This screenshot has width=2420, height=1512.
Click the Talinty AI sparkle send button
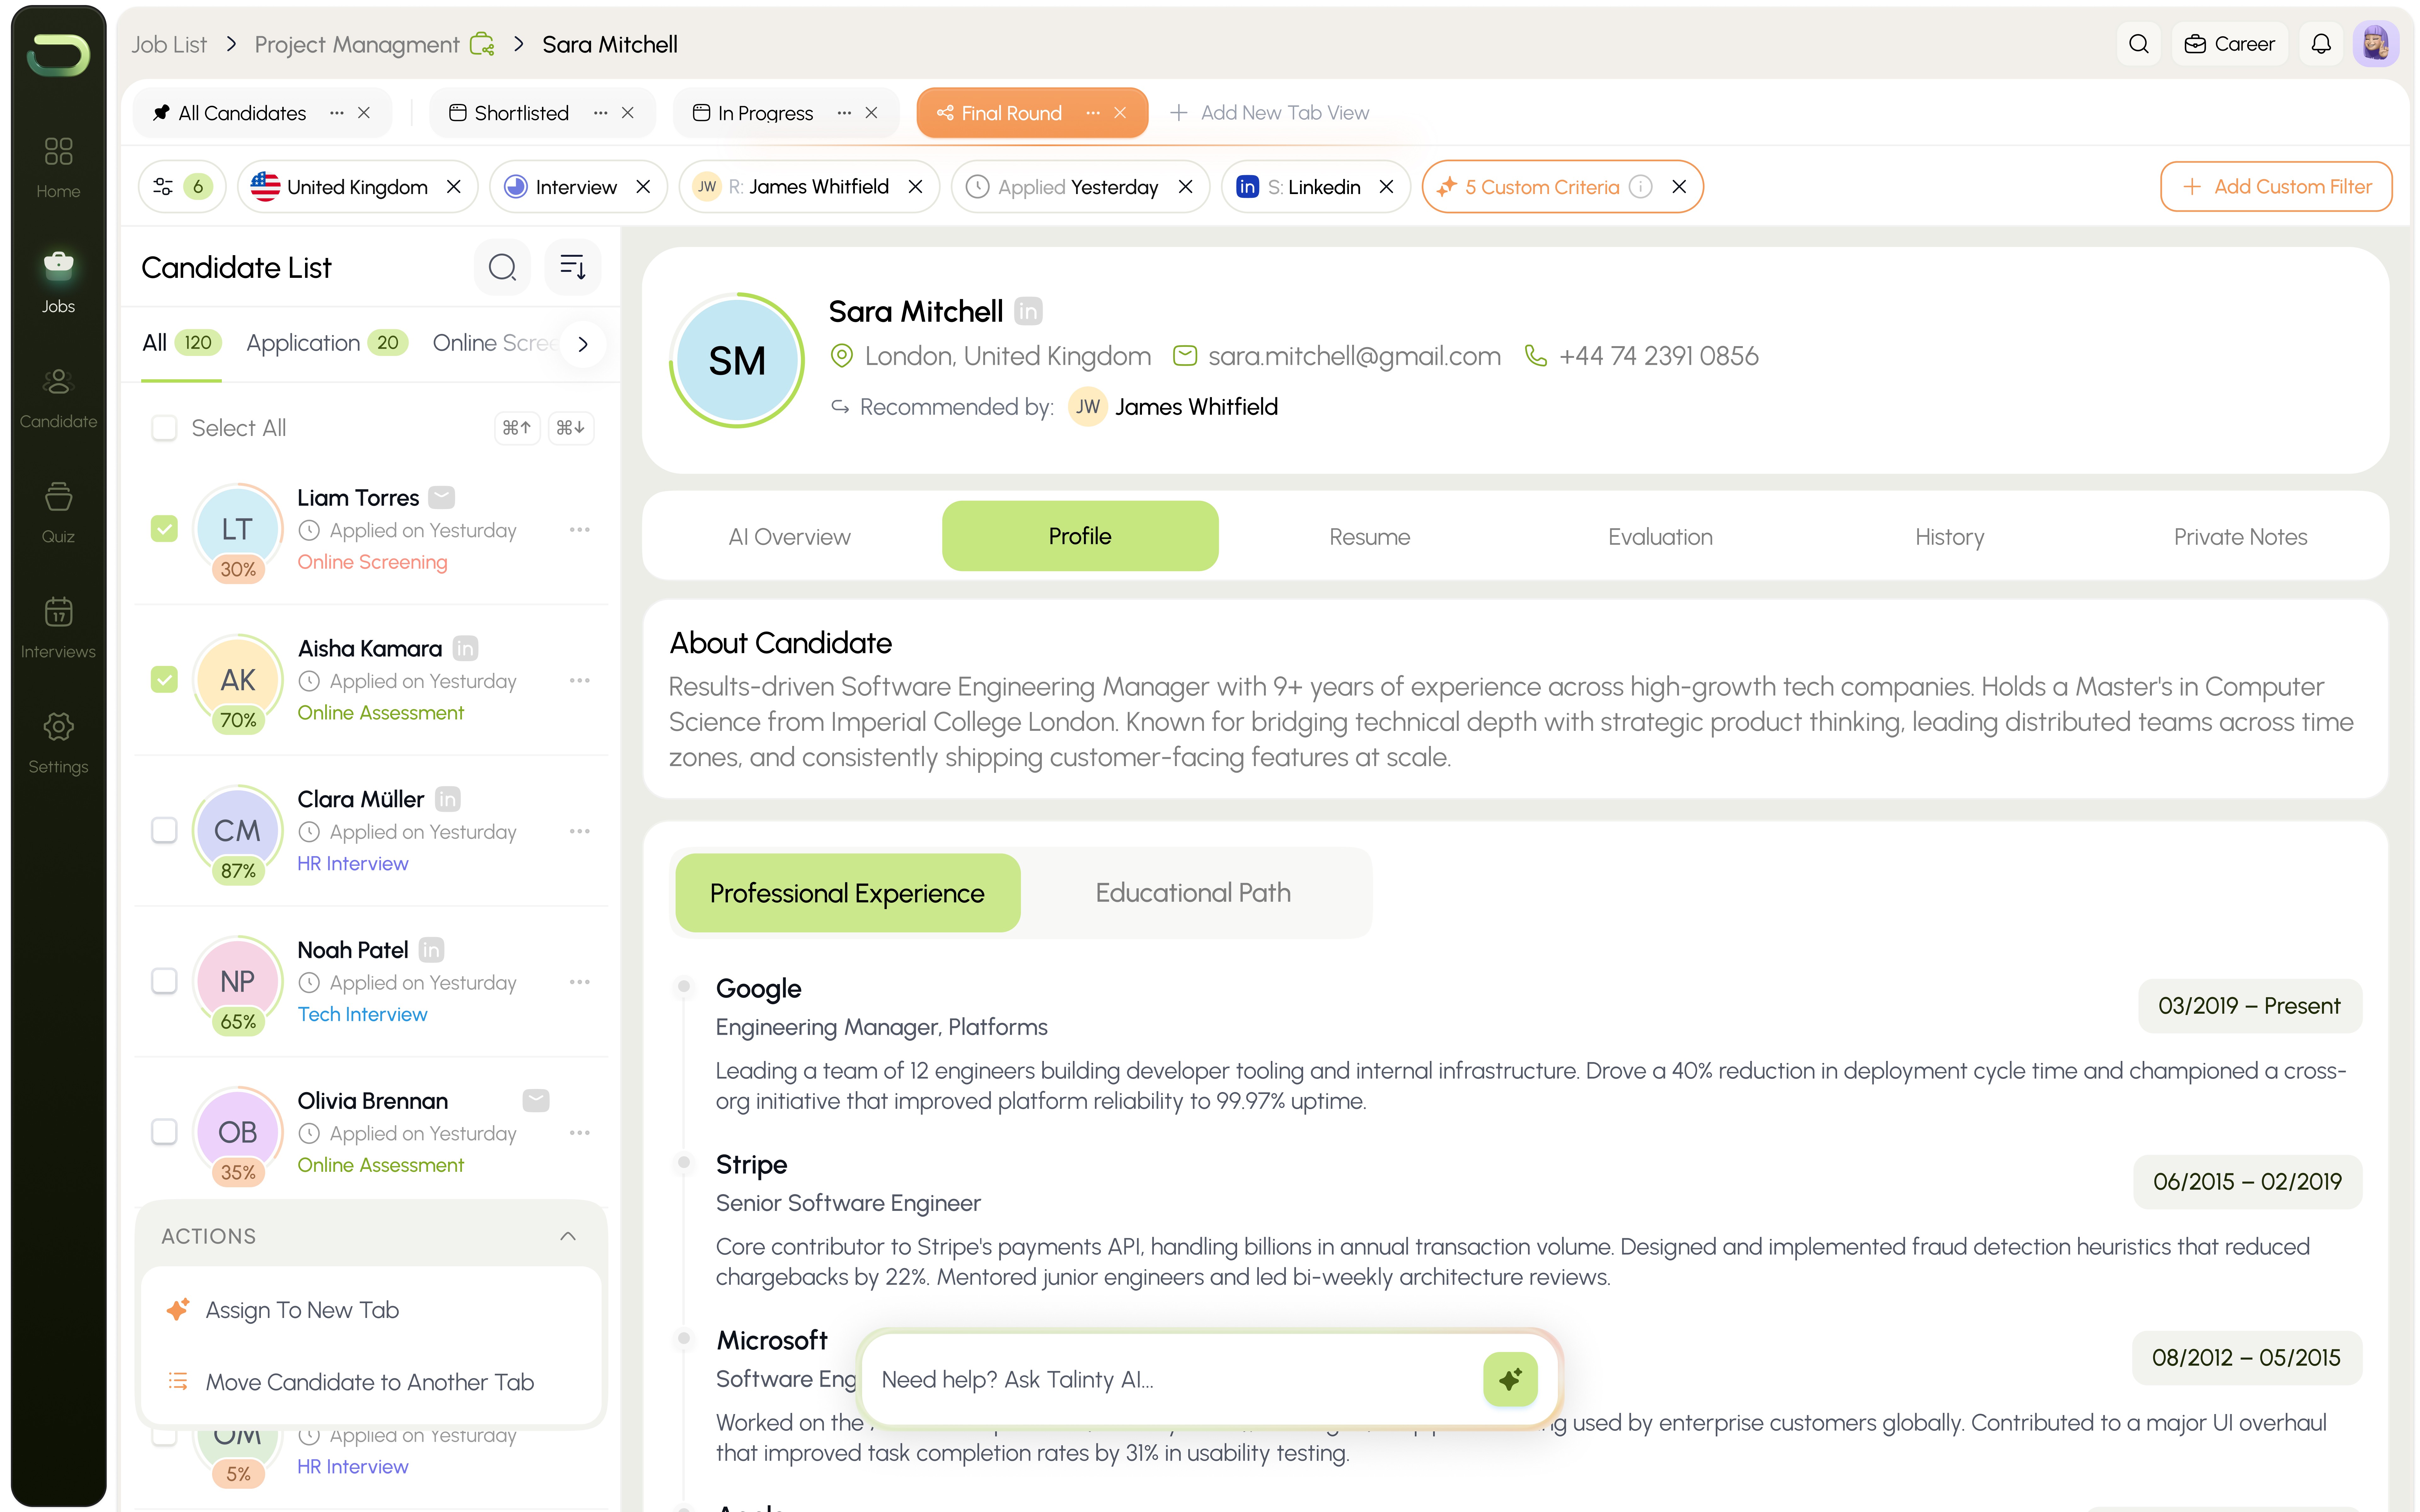click(1510, 1379)
